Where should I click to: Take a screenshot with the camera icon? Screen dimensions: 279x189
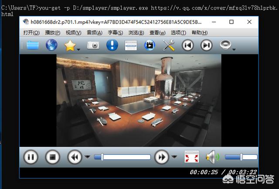[93, 45]
